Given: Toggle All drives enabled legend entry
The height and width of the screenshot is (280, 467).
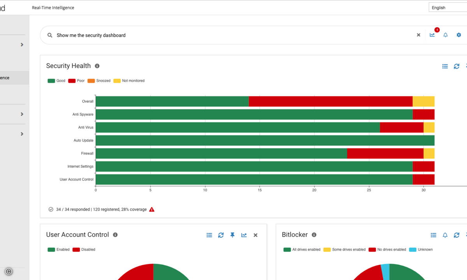Looking at the screenshot, I should (x=302, y=250).
